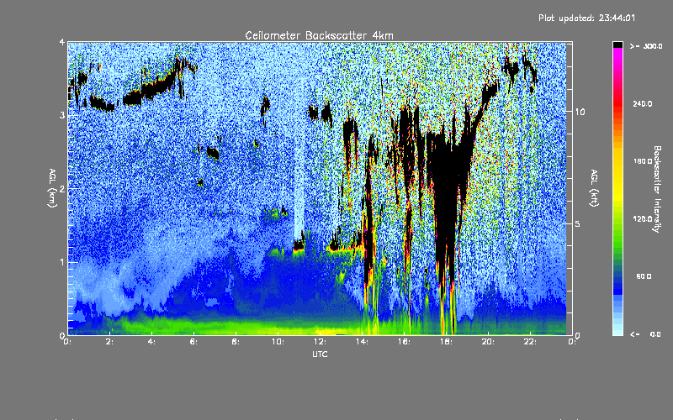The height and width of the screenshot is (420, 673).
Task: Select the "20:" UTC tick label
Action: (488, 342)
